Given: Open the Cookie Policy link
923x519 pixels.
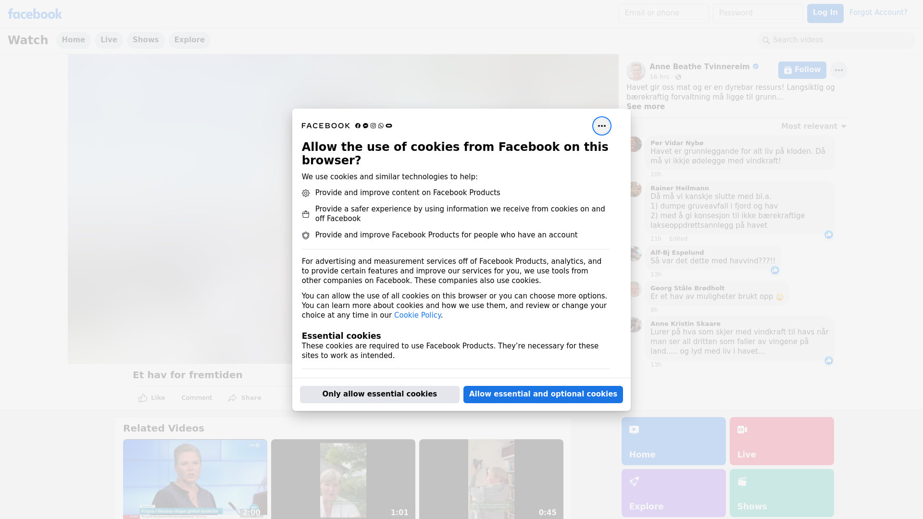Looking at the screenshot, I should pyautogui.click(x=417, y=315).
